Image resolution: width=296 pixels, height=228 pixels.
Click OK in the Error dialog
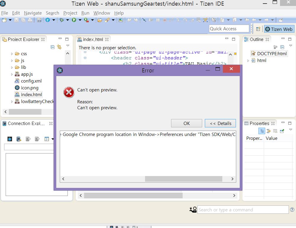click(x=186, y=123)
